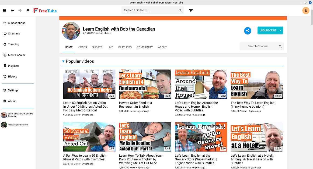Click the Subscriptions RSS icon
Image resolution: width=313 pixels, height=169 pixels.
(5, 23)
